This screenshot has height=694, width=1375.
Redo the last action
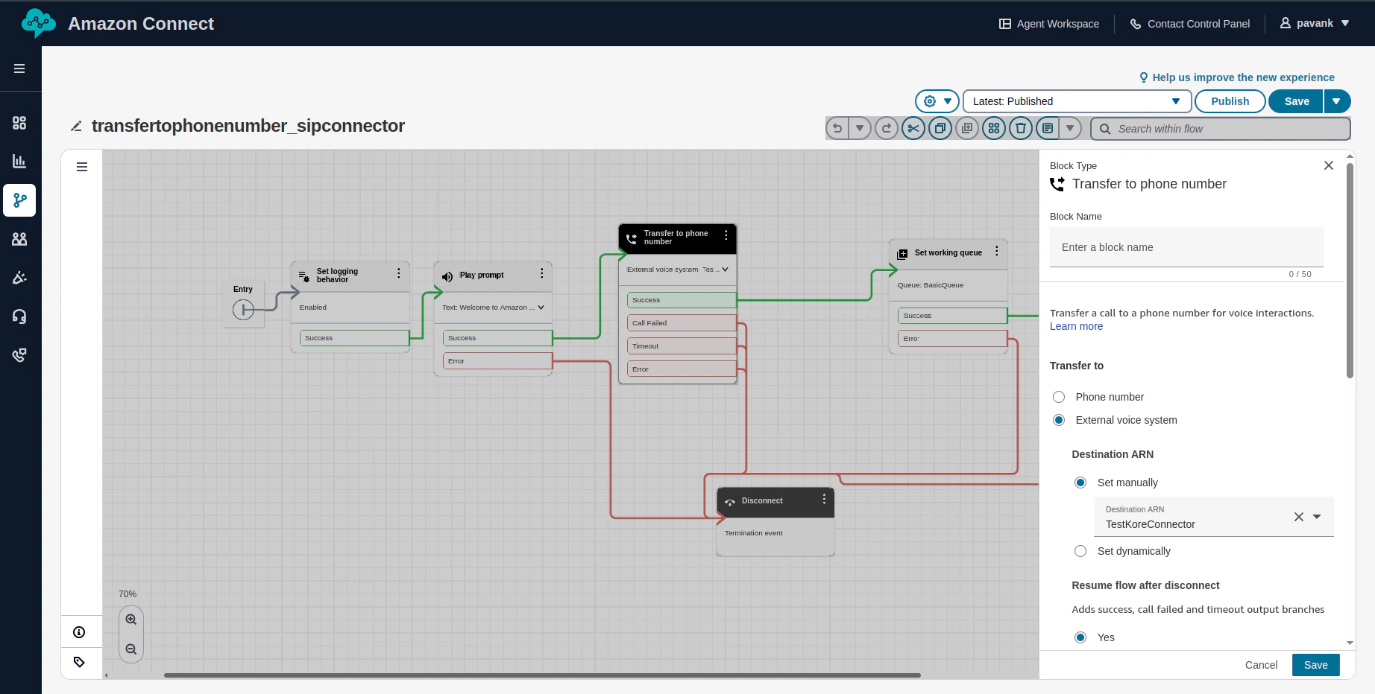tap(886, 127)
